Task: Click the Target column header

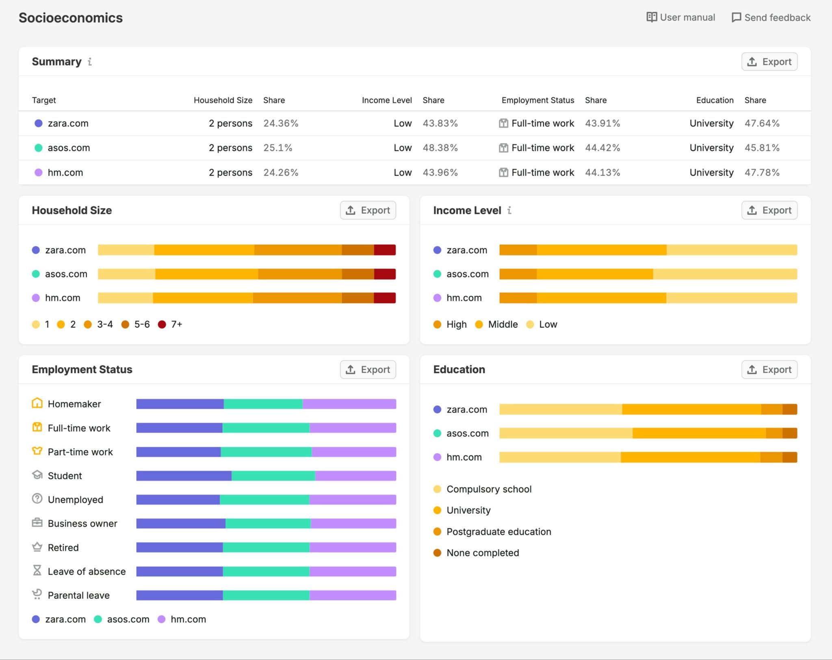Action: (x=44, y=100)
